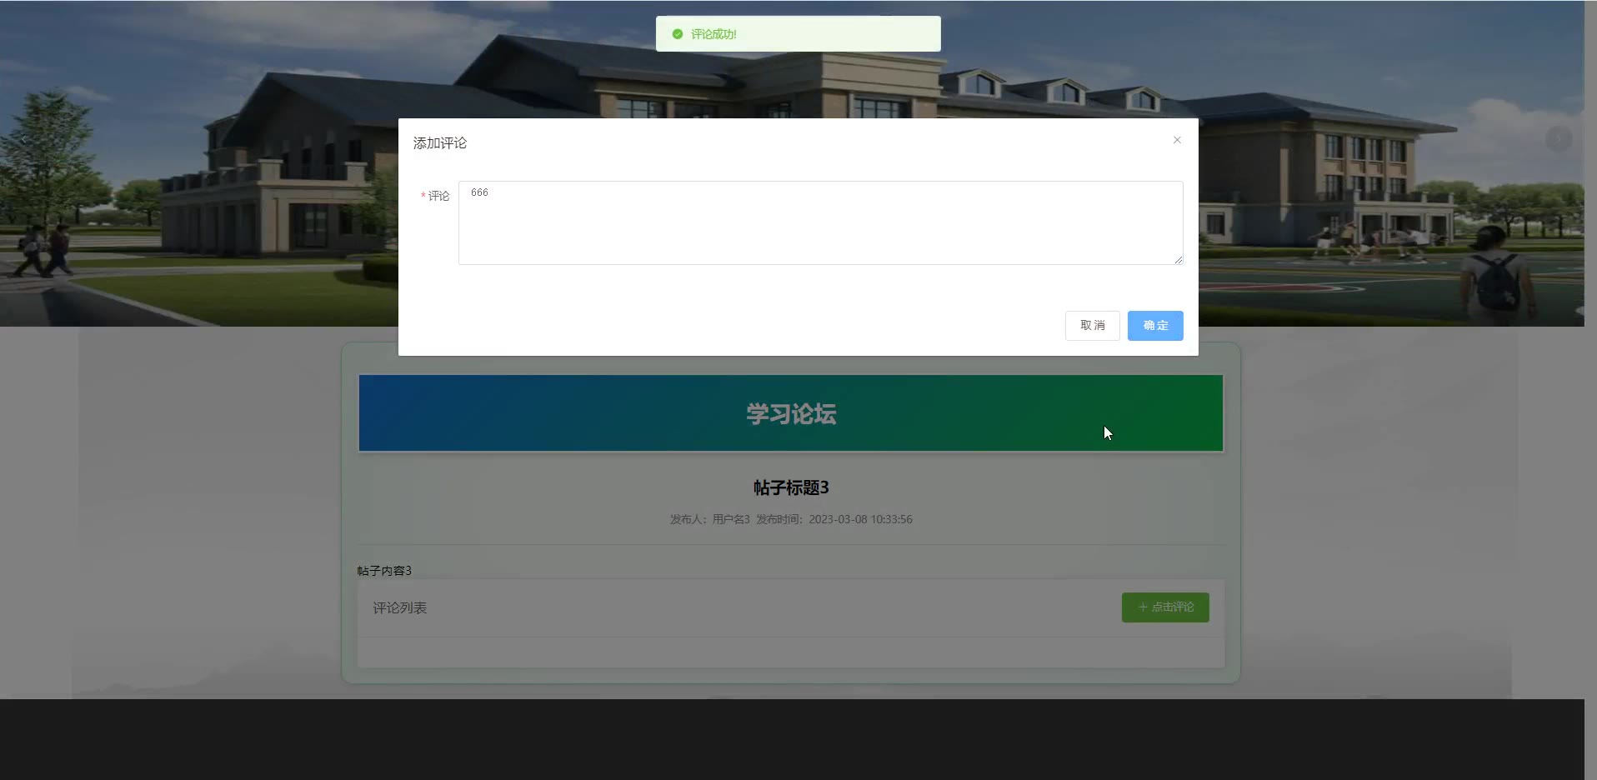Image resolution: width=1597 pixels, height=780 pixels.
Task: Click the 评论 text area containing 666
Action: coord(820,222)
